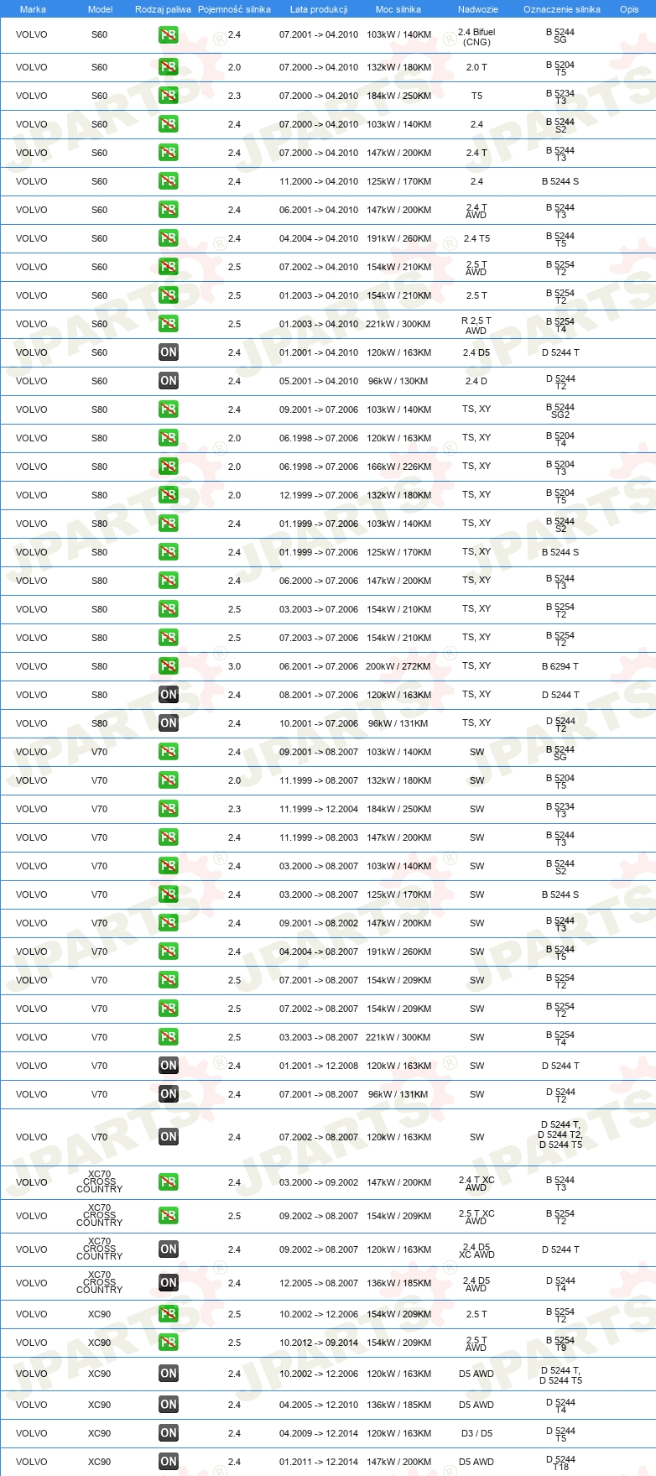Click petrol icon in XC90 2.5 T 10.2002 row

[x=169, y=1314]
